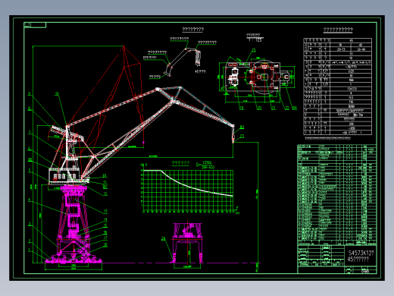Click the small boom linkage sketch

(x=183, y=62)
